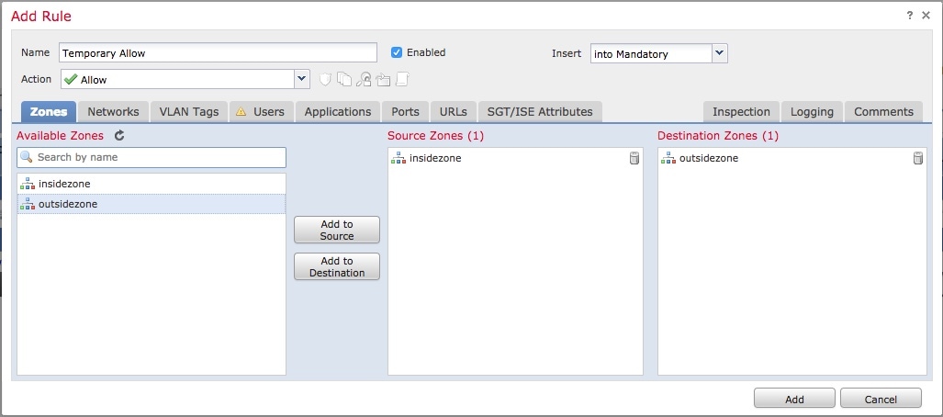The height and width of the screenshot is (417, 943).
Task: Click the Add button
Action: [x=794, y=399]
